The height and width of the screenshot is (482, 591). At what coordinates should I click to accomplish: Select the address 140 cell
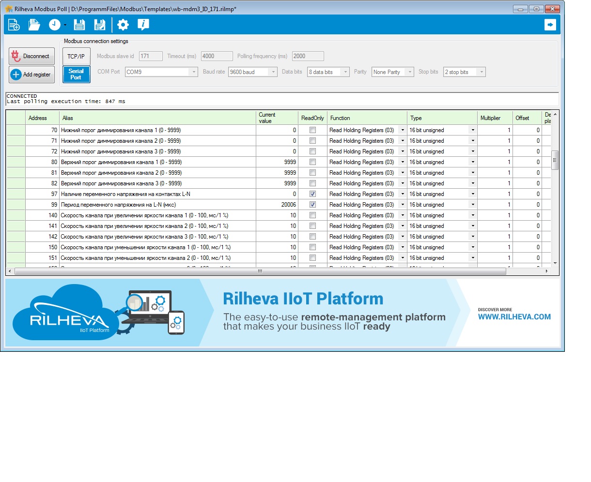click(x=42, y=215)
